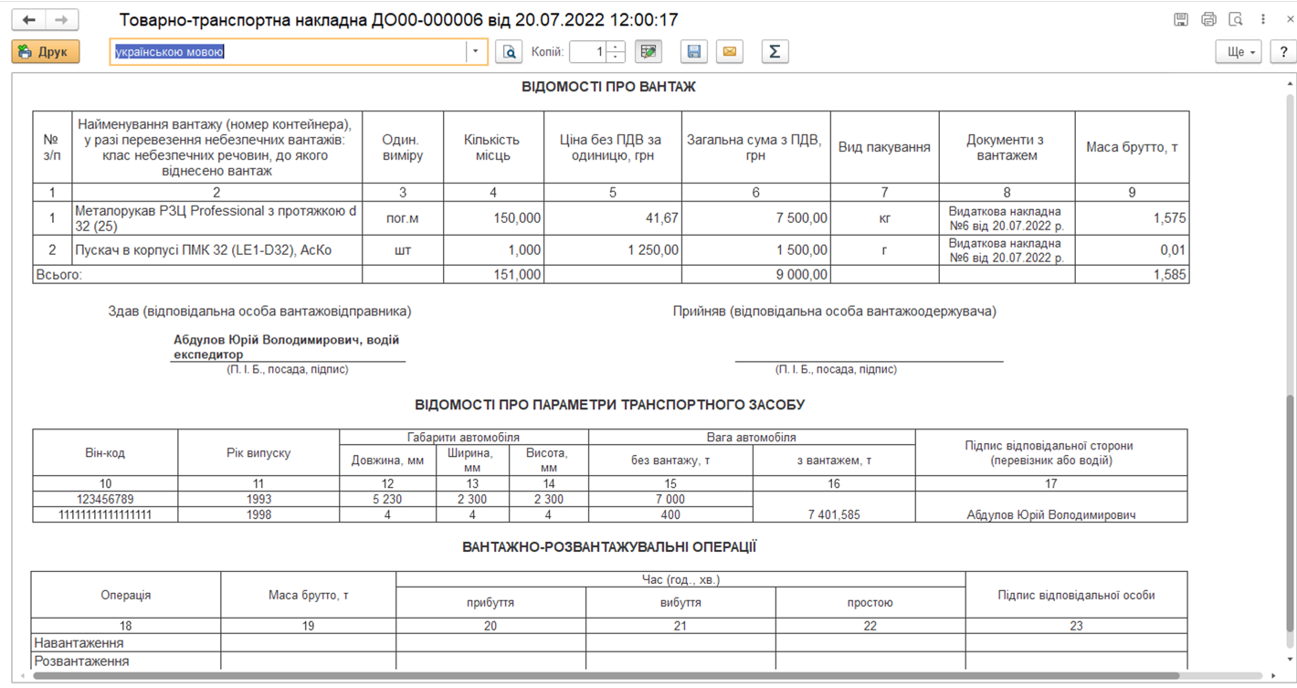Go back with the left arrow

[29, 19]
